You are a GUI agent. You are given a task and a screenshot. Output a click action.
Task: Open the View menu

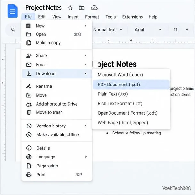point(57,17)
